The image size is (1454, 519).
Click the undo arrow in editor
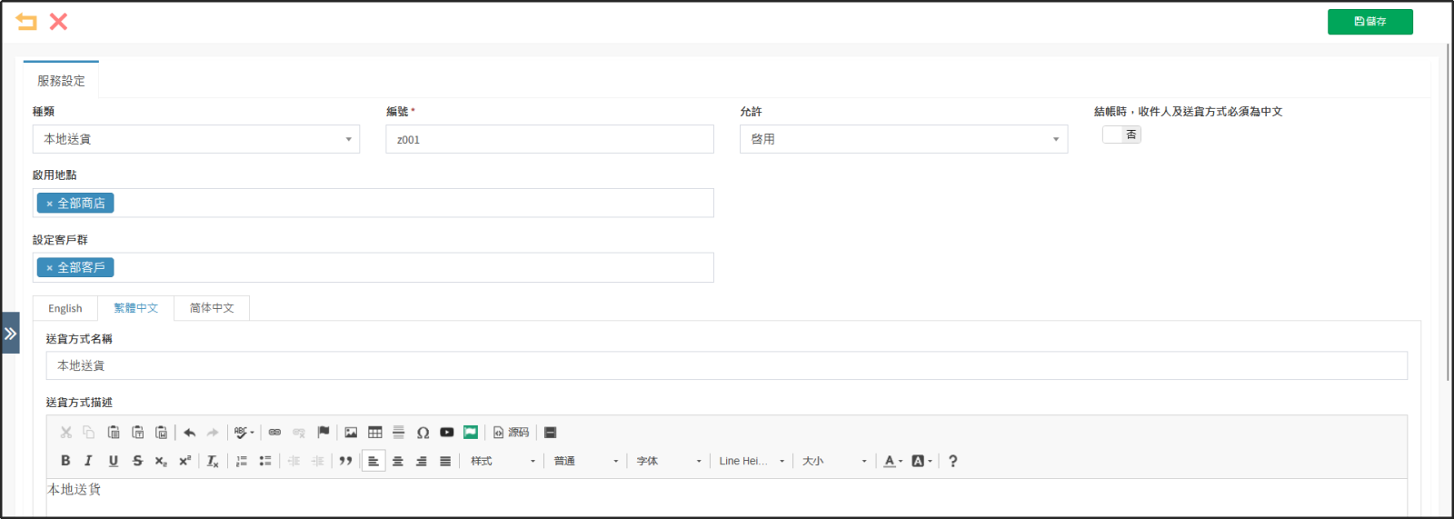point(189,433)
